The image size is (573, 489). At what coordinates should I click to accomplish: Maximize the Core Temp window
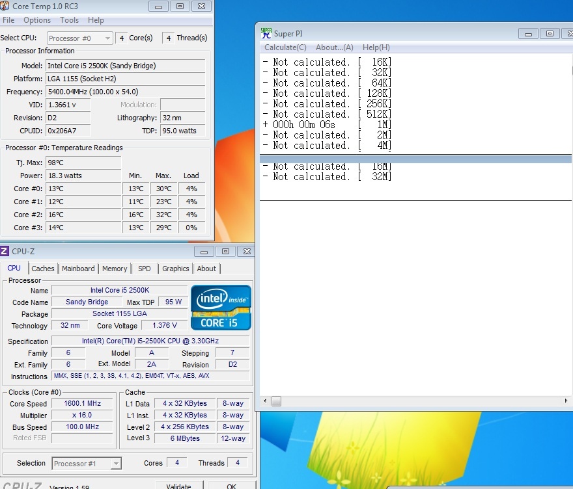[x=180, y=7]
